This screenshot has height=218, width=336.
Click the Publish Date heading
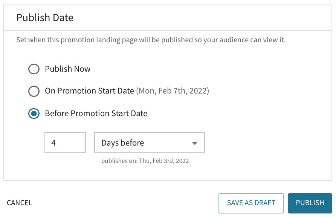point(45,17)
